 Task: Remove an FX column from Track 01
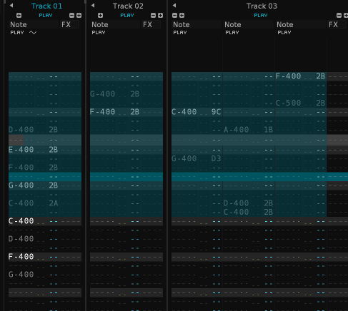coord(71,16)
